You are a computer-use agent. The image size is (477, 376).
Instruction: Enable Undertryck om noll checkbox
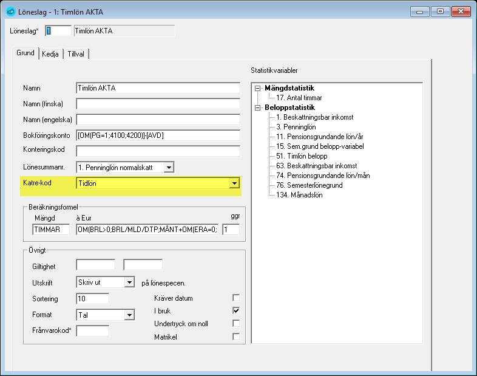[235, 323]
